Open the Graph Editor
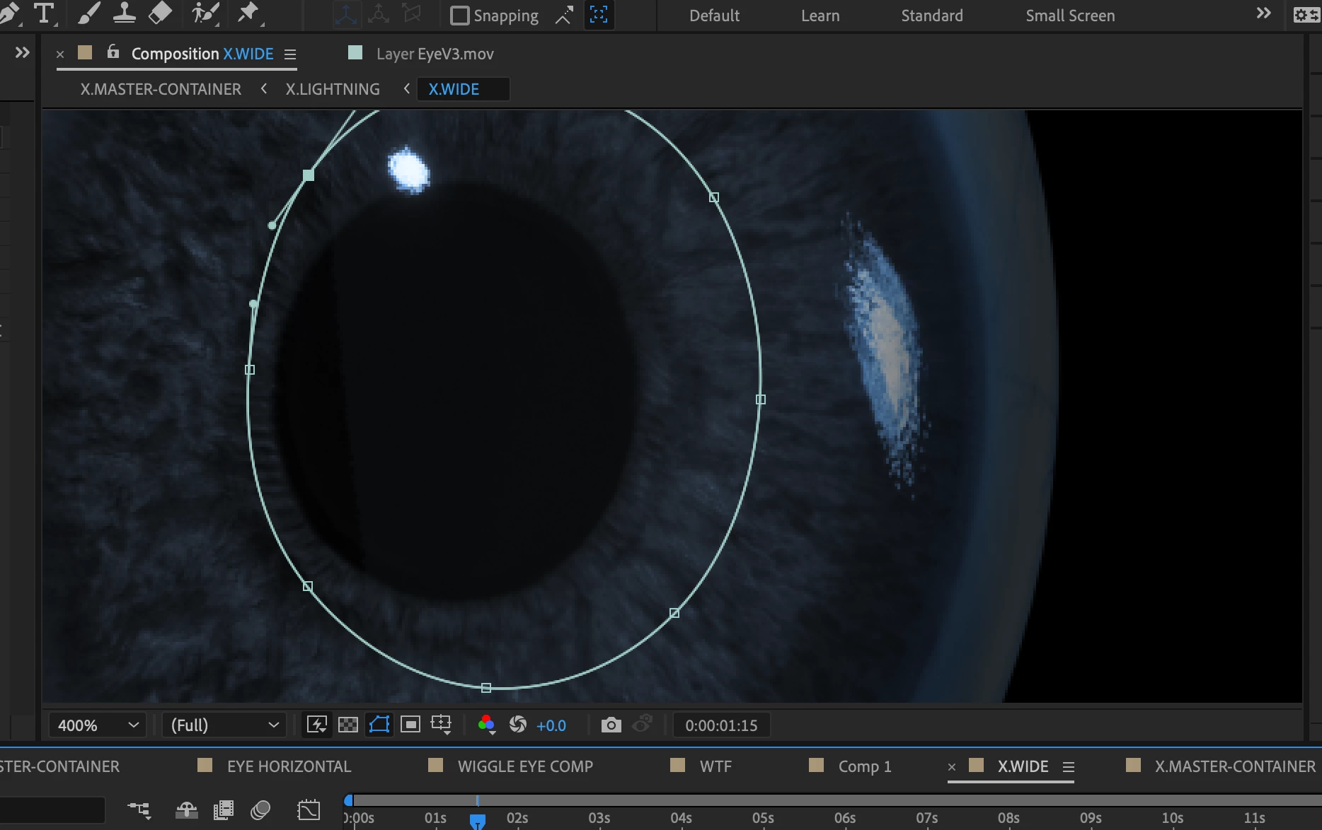1322x830 pixels. [309, 809]
